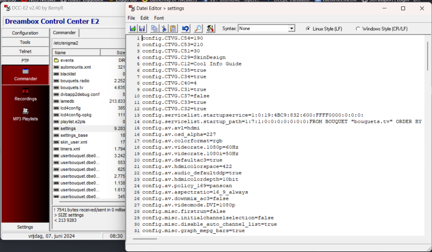Select Linux Style (LF) line endings
The image size is (432, 252).
pyautogui.click(x=308, y=29)
